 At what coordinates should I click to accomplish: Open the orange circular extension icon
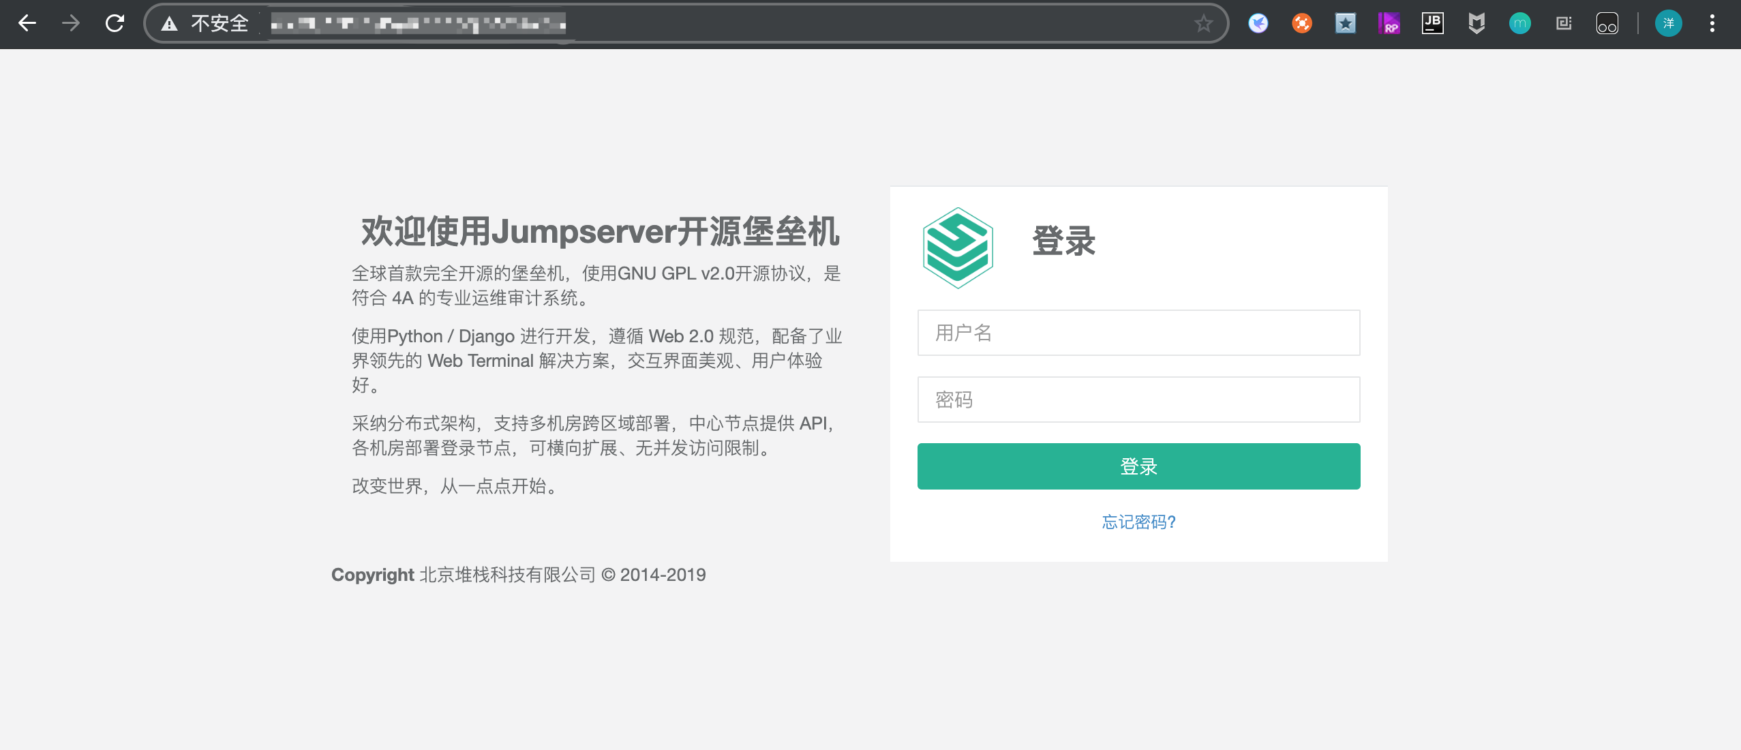pos(1301,24)
